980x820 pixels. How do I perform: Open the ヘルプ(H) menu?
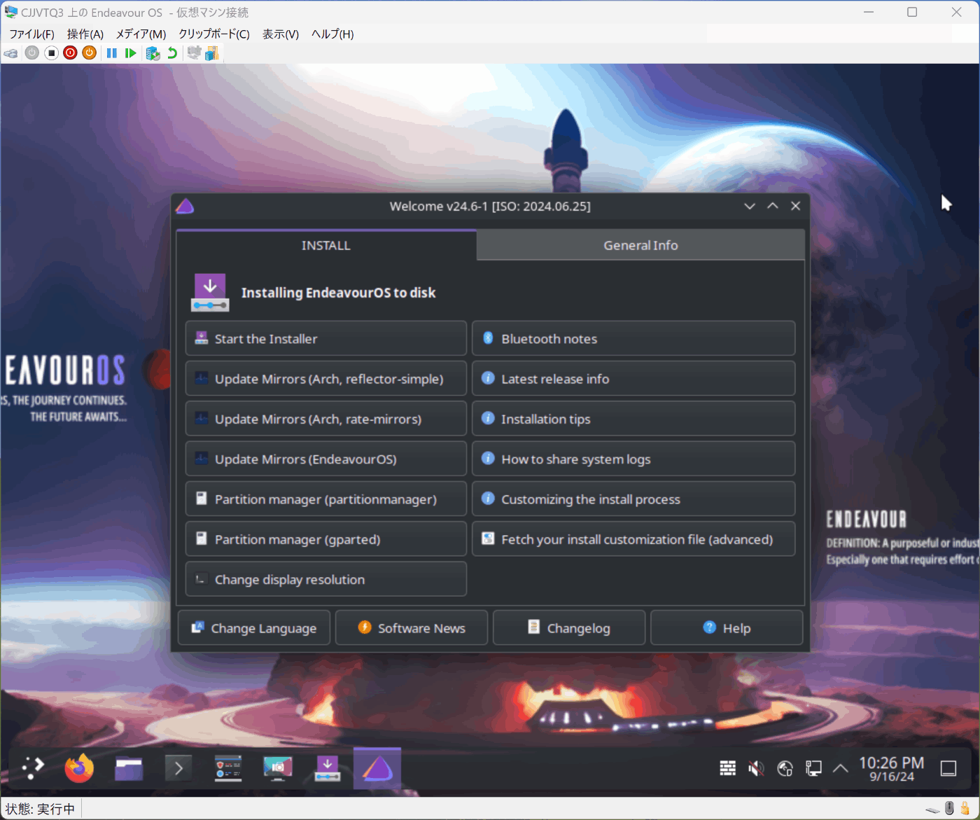coord(332,34)
